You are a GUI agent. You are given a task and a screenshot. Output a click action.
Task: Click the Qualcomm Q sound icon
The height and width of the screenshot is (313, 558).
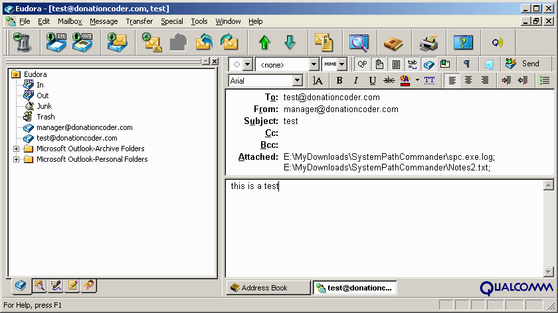(x=498, y=42)
